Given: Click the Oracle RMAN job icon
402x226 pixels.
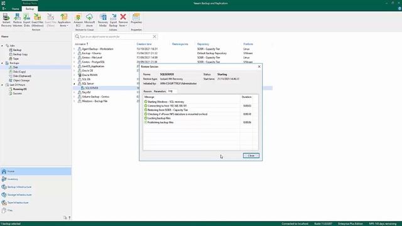Looking at the screenshot, I should pyautogui.click(x=80, y=75).
